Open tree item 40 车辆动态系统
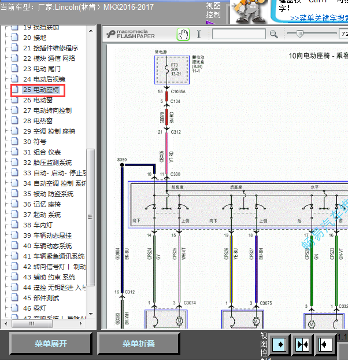Screen dimensions: 348x361 (x=47, y=246)
